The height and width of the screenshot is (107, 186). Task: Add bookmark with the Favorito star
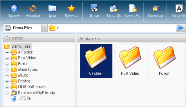(71, 8)
